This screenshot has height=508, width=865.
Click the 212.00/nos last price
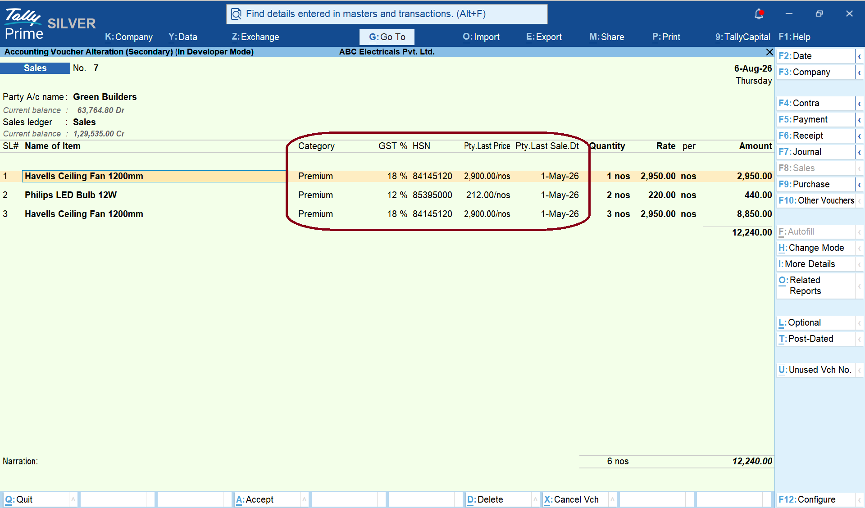488,195
